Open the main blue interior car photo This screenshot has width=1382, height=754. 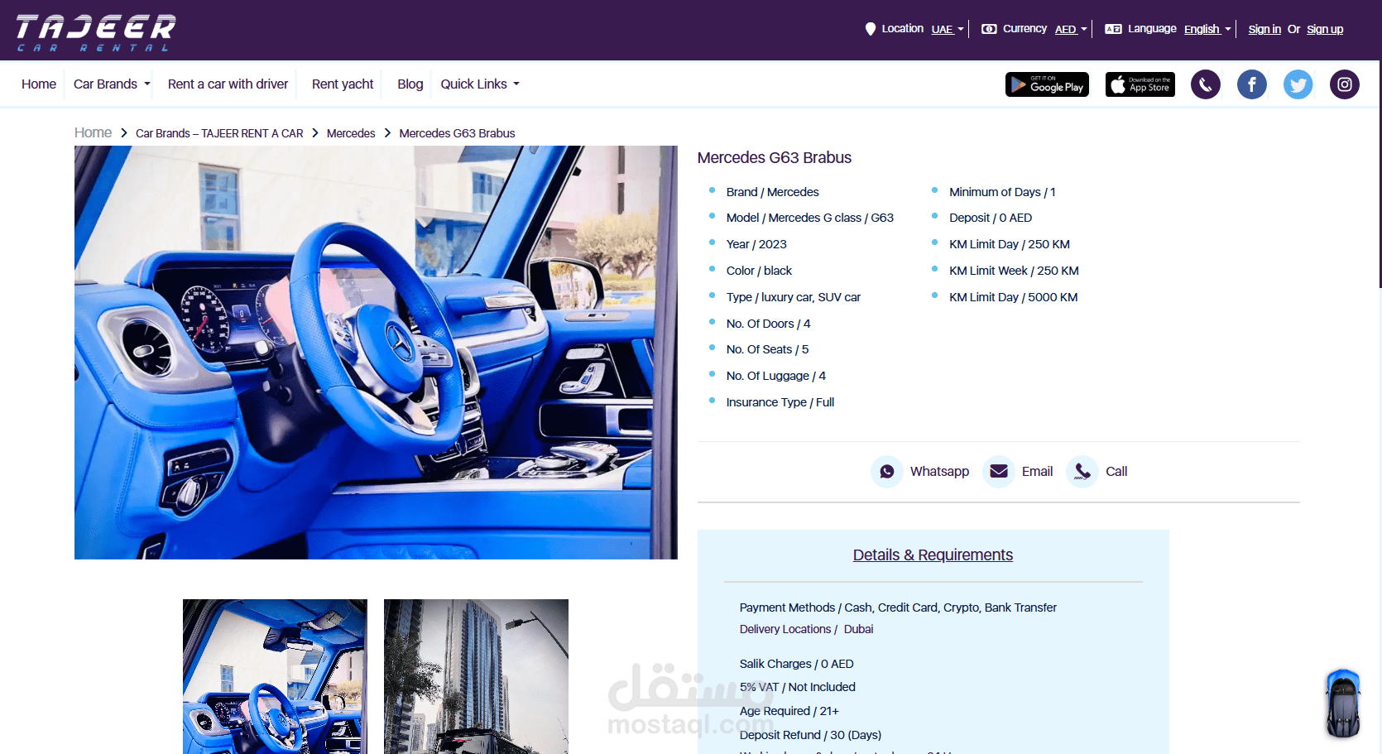click(376, 353)
